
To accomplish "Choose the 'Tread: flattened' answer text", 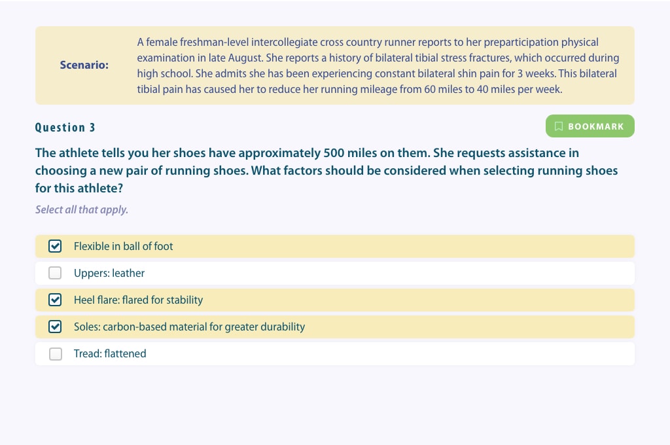I will coord(110,354).
